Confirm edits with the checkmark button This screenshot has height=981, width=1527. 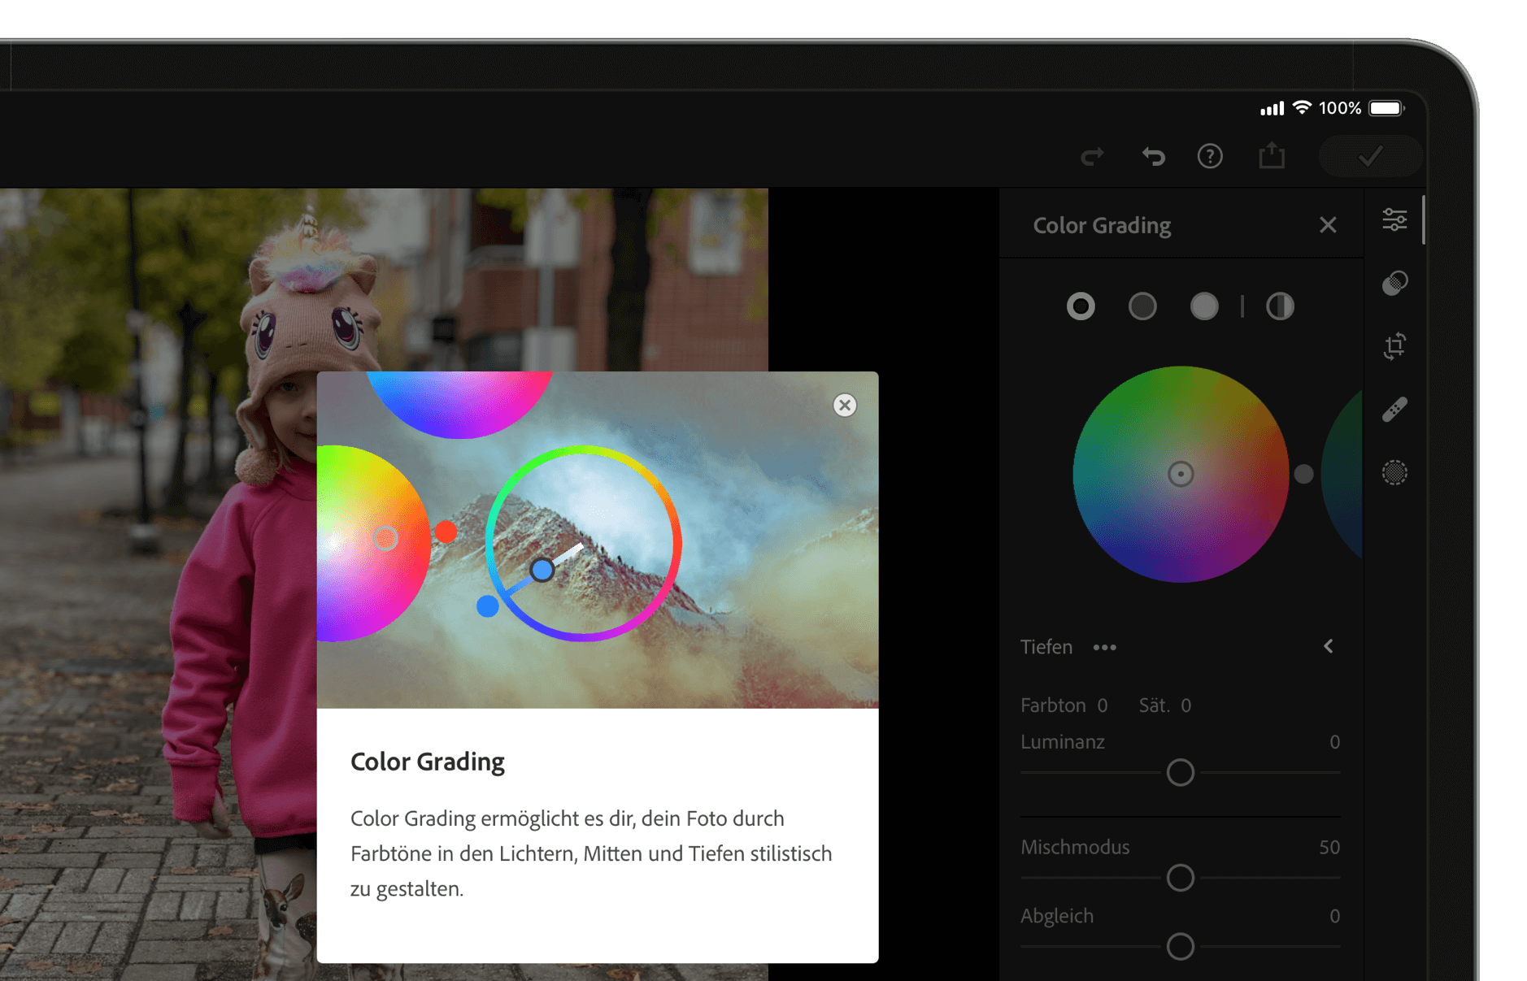[x=1370, y=156]
